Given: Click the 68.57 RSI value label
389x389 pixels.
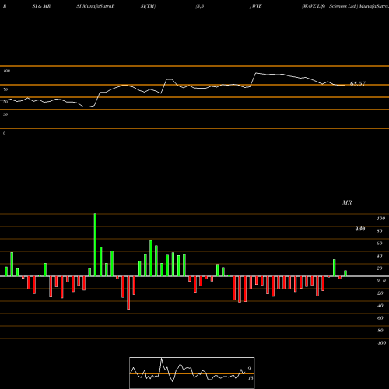Looking at the screenshot, I should pos(358,83).
